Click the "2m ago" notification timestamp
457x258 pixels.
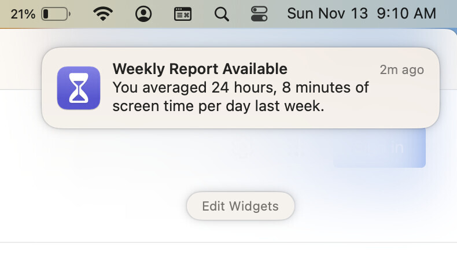pyautogui.click(x=401, y=70)
